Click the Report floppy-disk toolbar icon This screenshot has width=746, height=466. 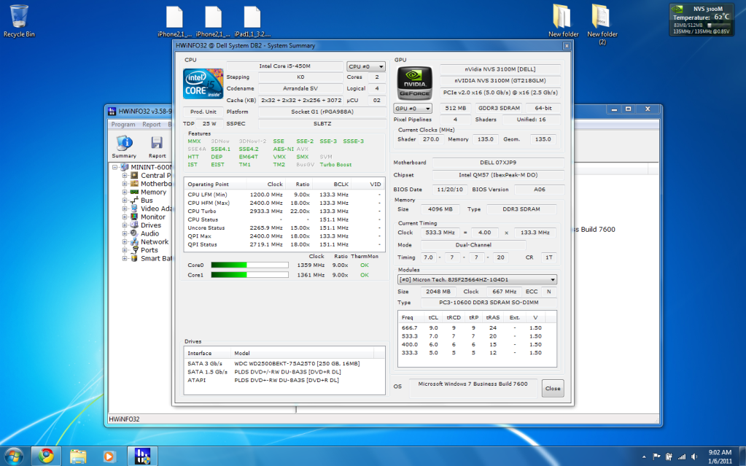(157, 147)
